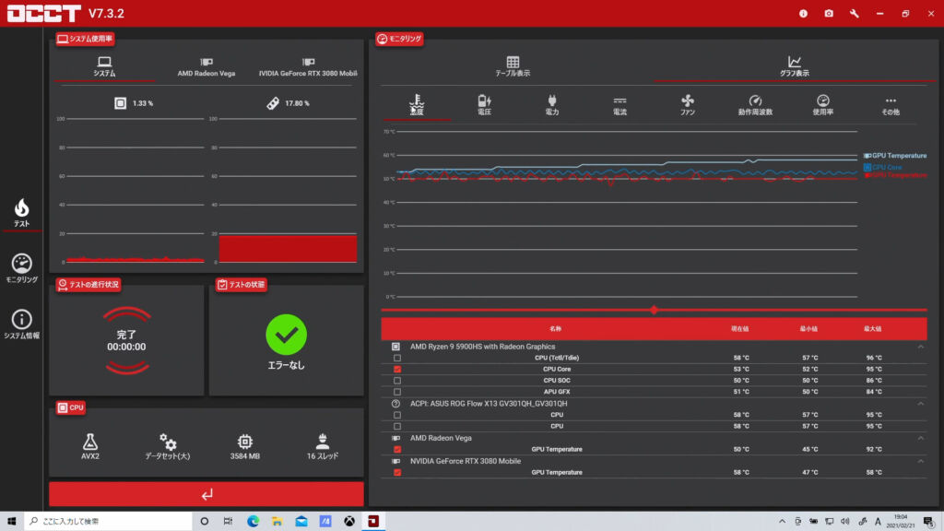
Task: Open the その他 more-sensors category
Action: pos(891,105)
